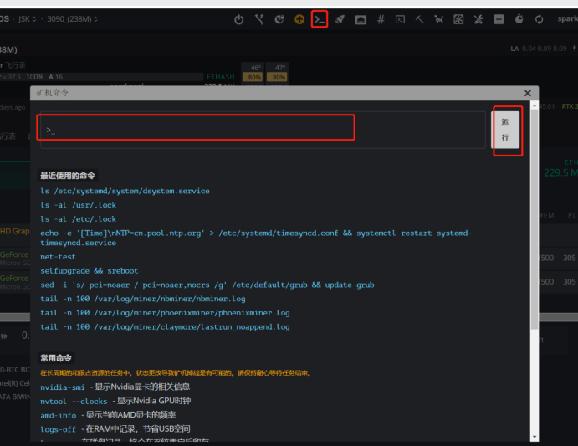Select the net-test recent command
The width and height of the screenshot is (578, 446).
point(58,257)
